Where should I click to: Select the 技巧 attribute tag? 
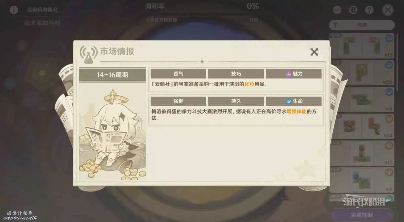[236, 74]
